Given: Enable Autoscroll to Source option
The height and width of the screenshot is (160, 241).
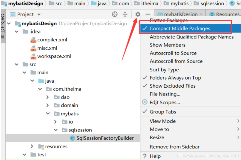Looking at the screenshot, I should coord(190,53).
